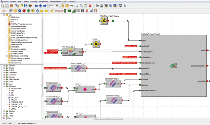Expand the Timers library group
The height and width of the screenshot is (125, 210).
tap(4, 113)
